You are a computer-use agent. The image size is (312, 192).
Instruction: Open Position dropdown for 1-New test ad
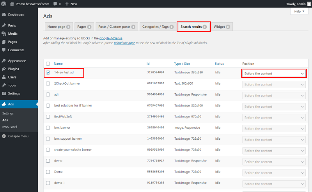274,73
